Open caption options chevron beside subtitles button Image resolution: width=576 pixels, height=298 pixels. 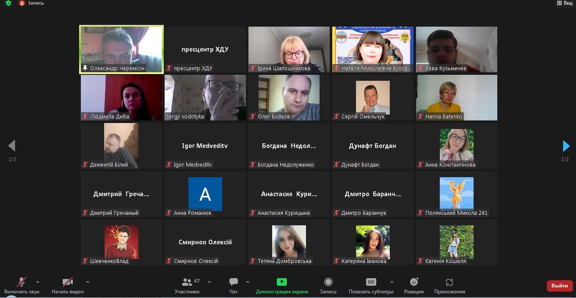pyautogui.click(x=391, y=282)
